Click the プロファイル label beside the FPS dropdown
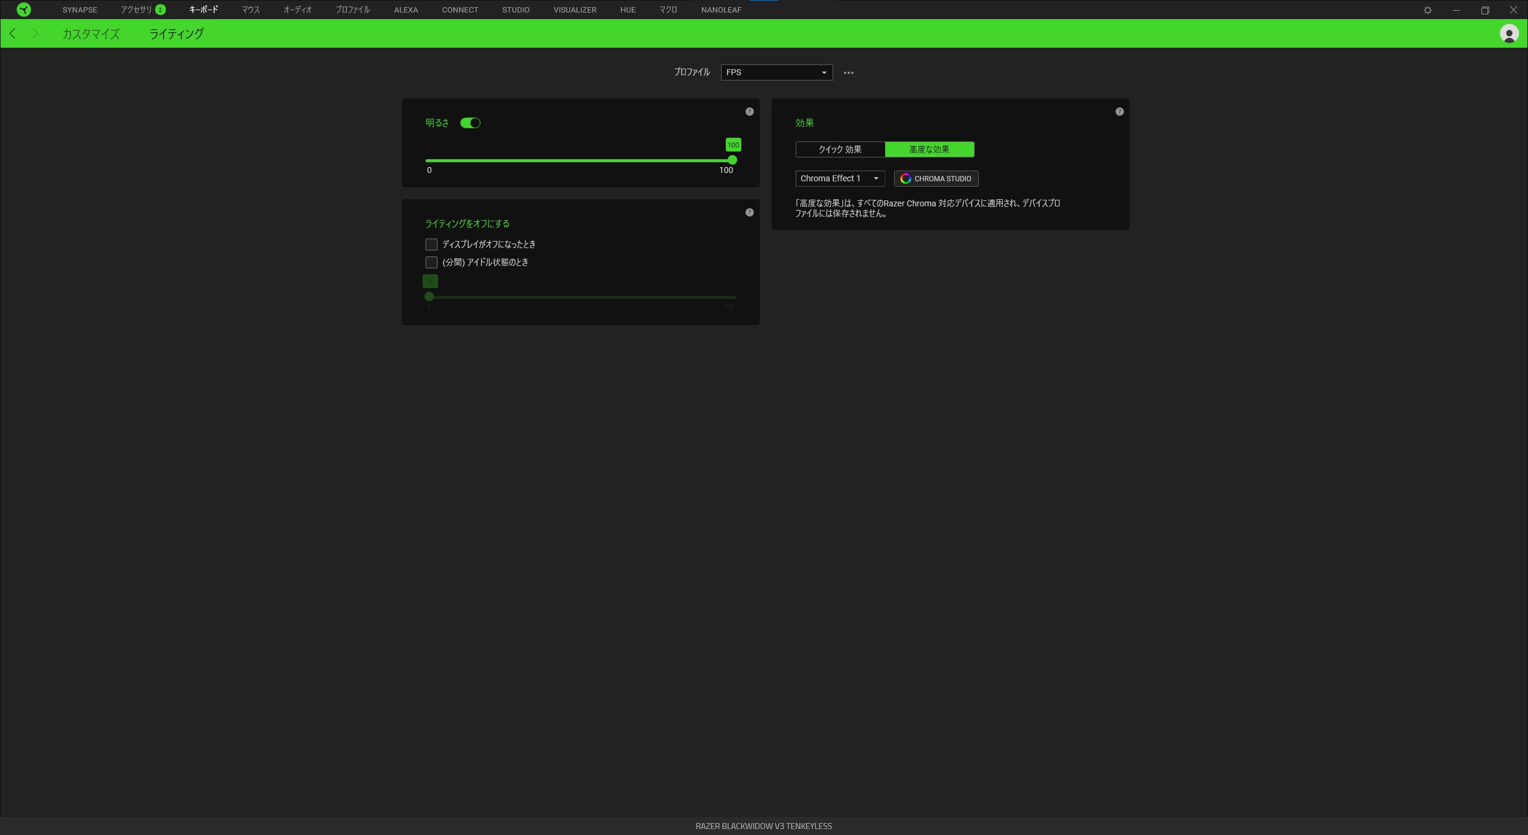This screenshot has height=835, width=1528. coord(692,72)
